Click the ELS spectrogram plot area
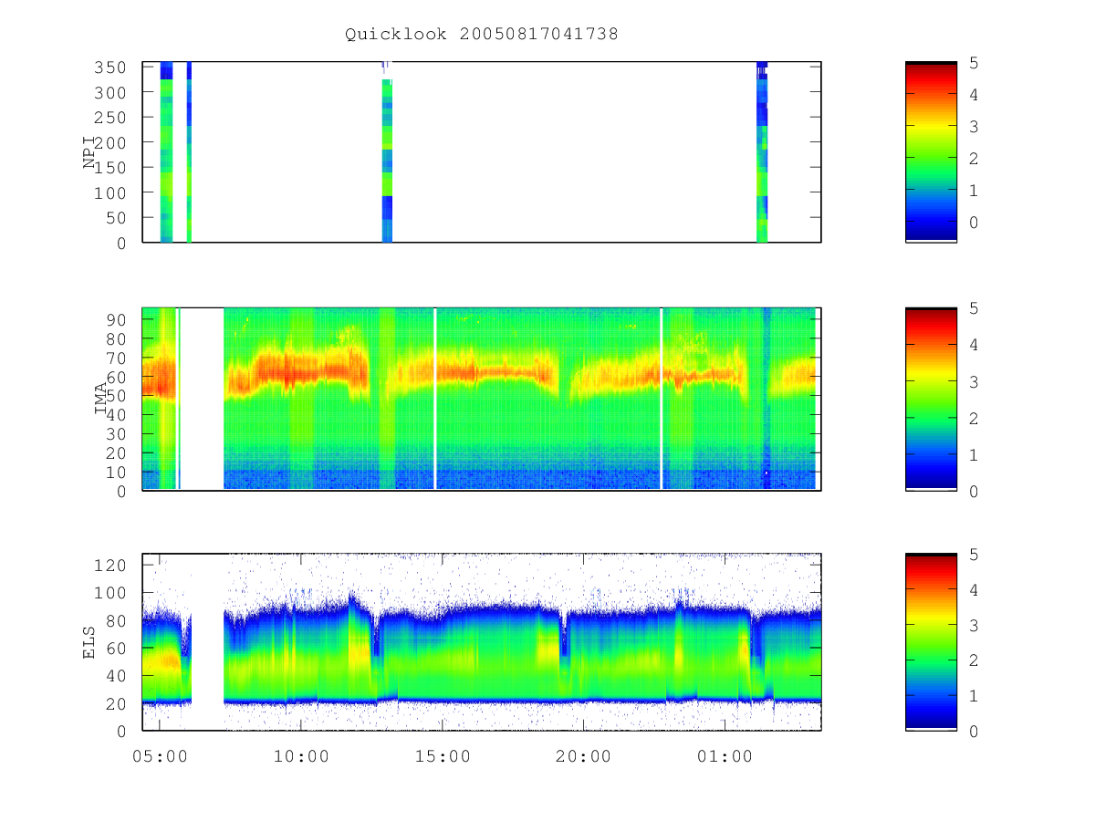The height and width of the screenshot is (821, 1095). pos(482,642)
